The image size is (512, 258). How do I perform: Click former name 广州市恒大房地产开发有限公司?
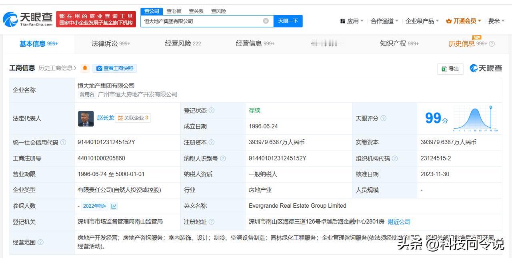[x=137, y=94]
